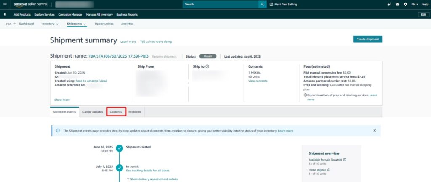Open the EN language dropdown

(415, 4)
